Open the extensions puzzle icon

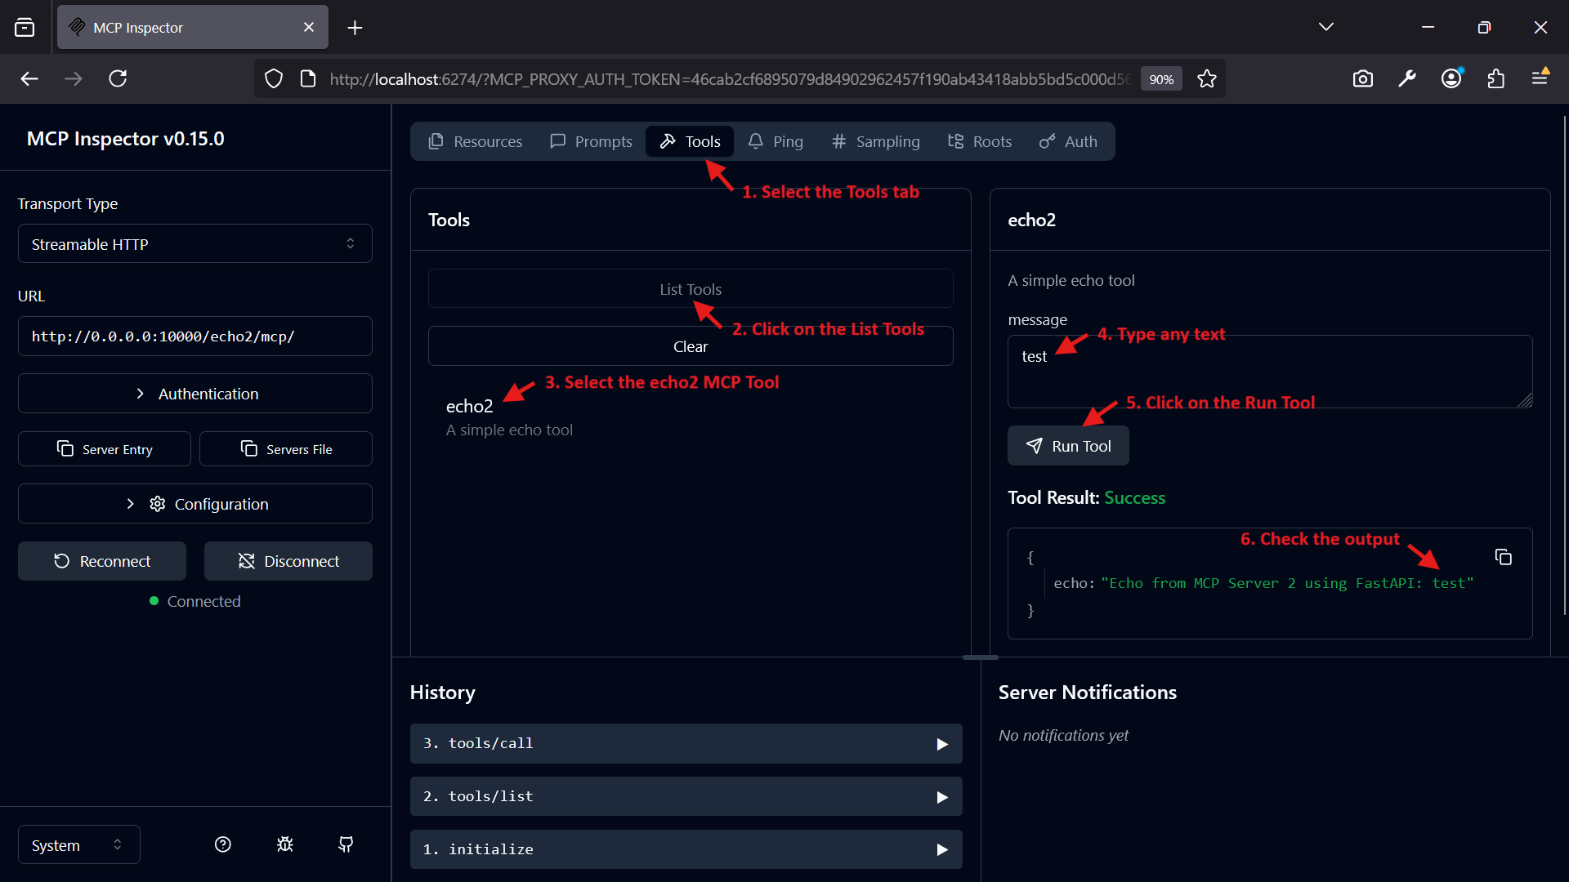click(x=1495, y=78)
